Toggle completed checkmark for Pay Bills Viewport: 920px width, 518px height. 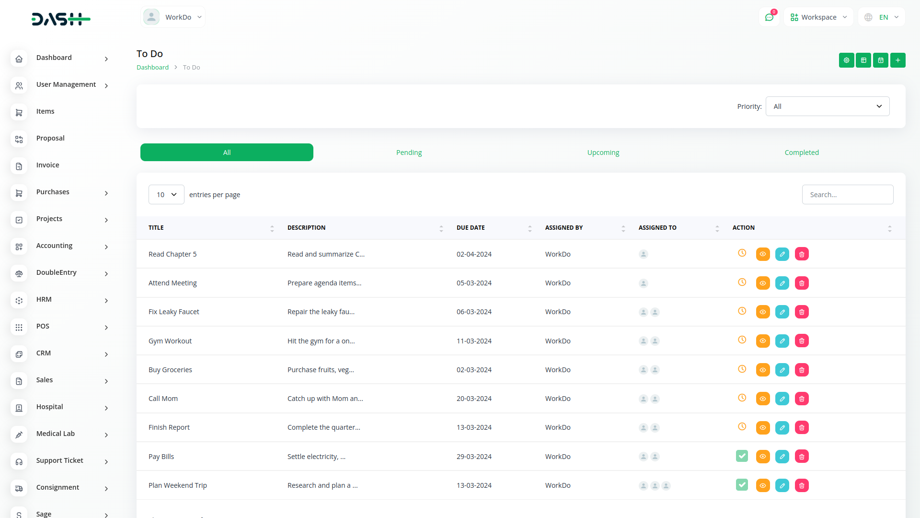point(742,456)
